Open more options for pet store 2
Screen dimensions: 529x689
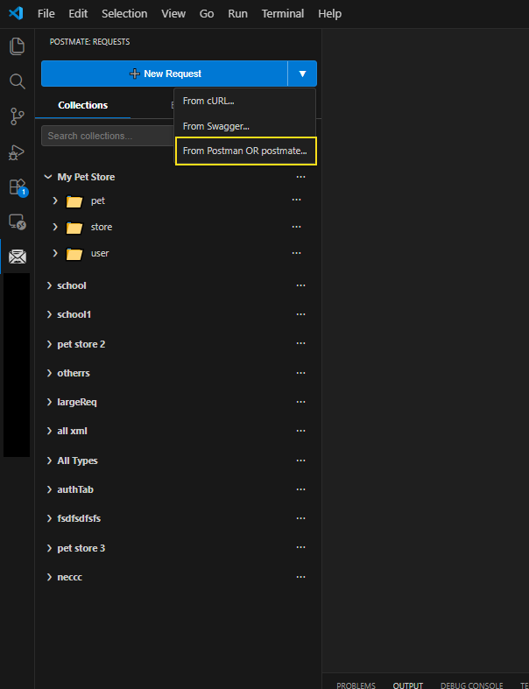click(x=300, y=343)
